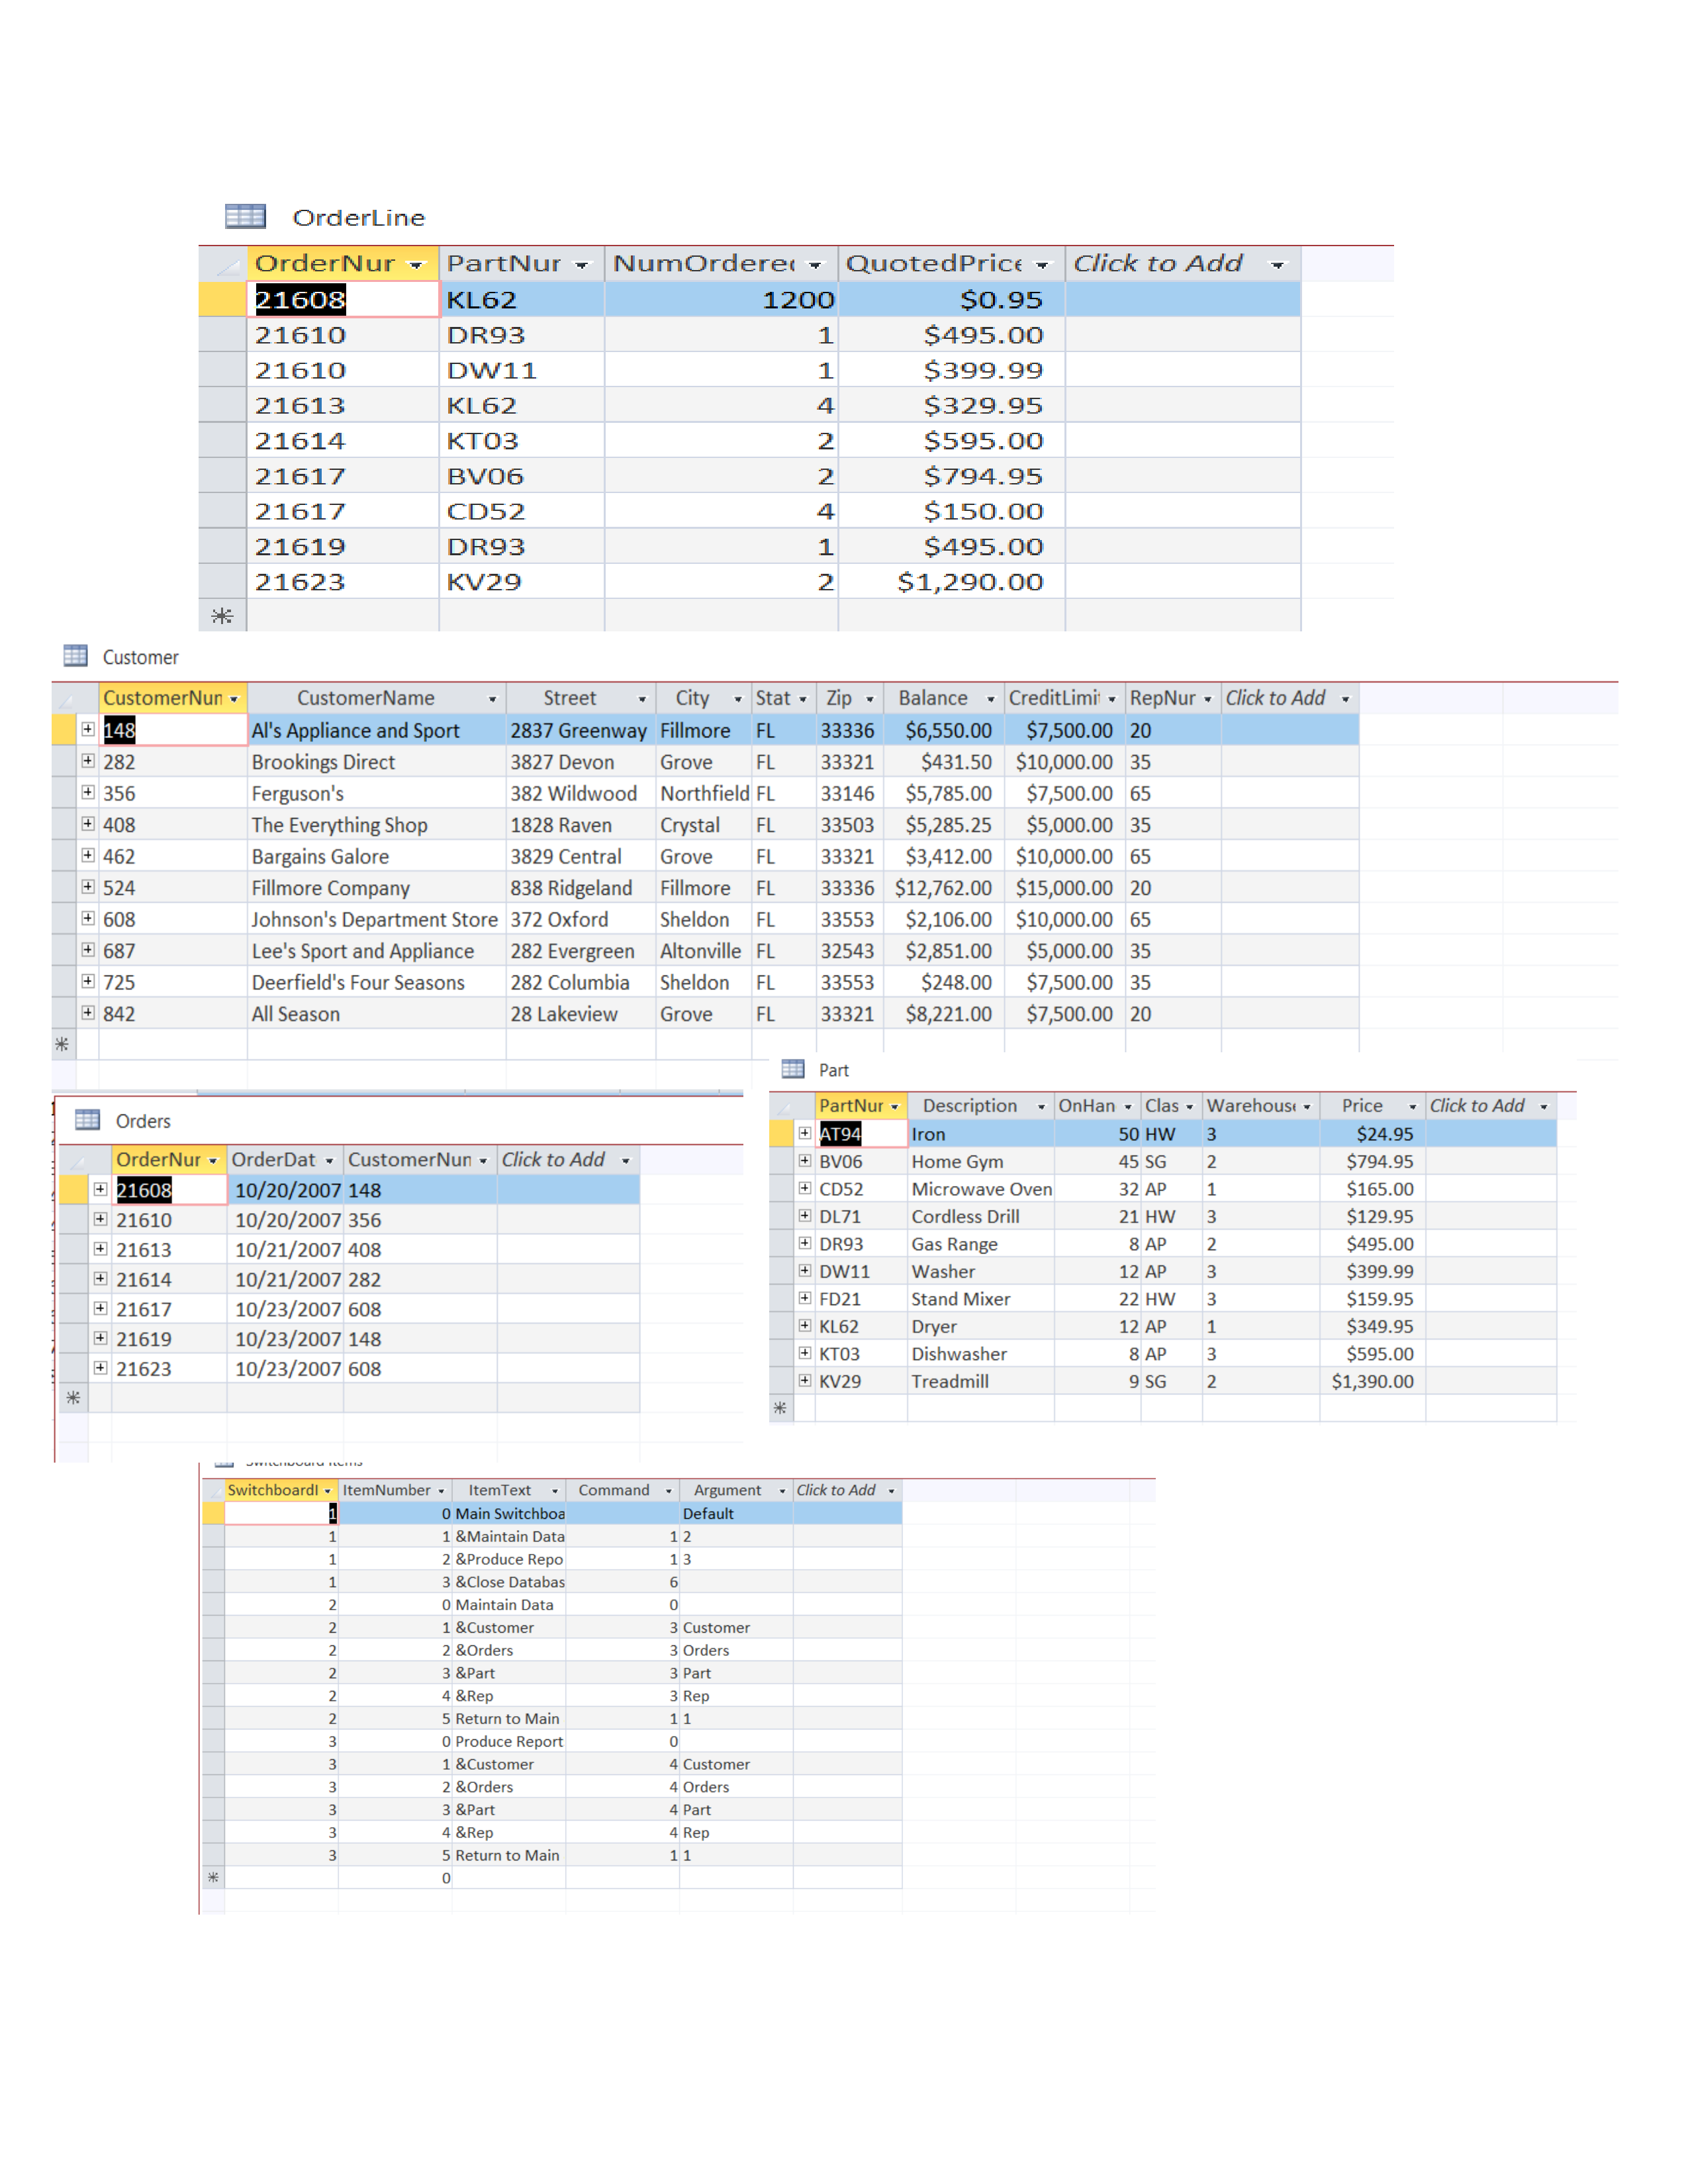Select the row selector for order 21613 in OrderLine
Screen dimensions: 1688x2184
pyautogui.click(x=222, y=405)
